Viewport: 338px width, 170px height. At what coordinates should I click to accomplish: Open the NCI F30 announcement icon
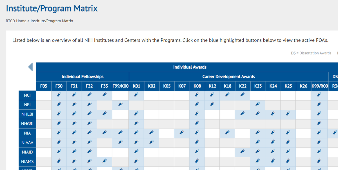tap(59, 95)
